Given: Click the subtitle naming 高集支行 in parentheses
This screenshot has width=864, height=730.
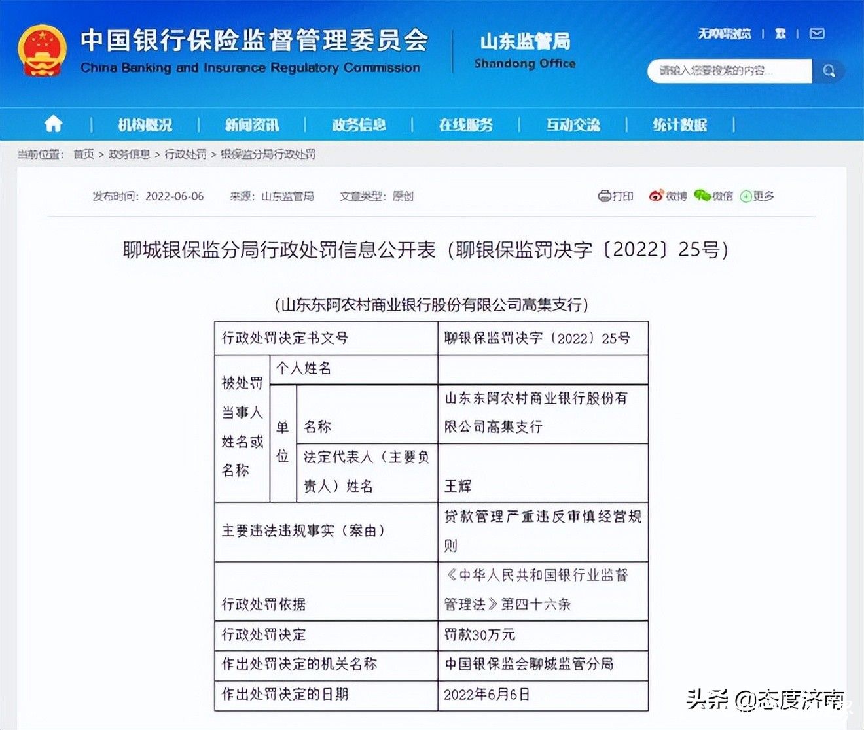Looking at the screenshot, I should point(432,305).
